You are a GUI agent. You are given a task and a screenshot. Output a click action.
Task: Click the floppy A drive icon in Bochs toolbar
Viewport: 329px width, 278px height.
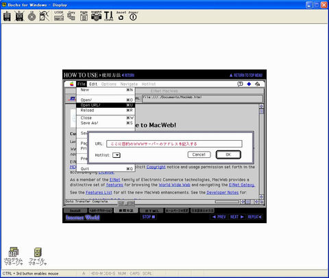point(7,16)
